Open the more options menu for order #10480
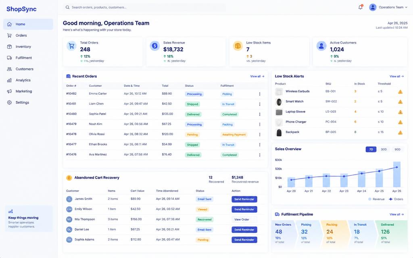413x258 pixels. tap(260, 114)
